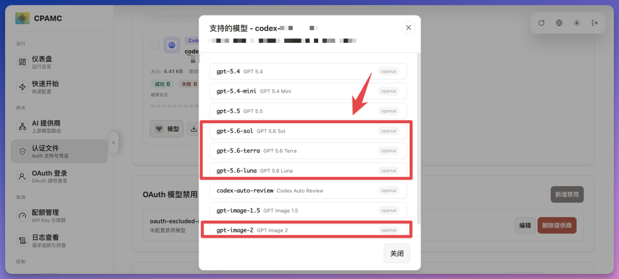Screen dimensions: 619x279
Task: Click the gpt-5.6-terra model row
Action: point(308,151)
